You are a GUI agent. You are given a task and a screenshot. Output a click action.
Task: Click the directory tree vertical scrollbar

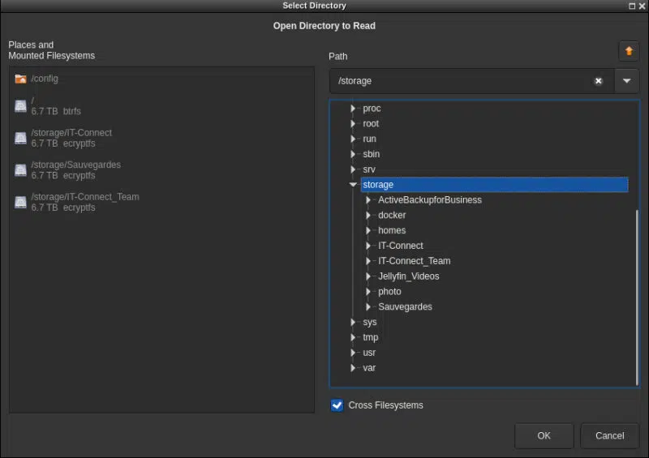click(637, 297)
